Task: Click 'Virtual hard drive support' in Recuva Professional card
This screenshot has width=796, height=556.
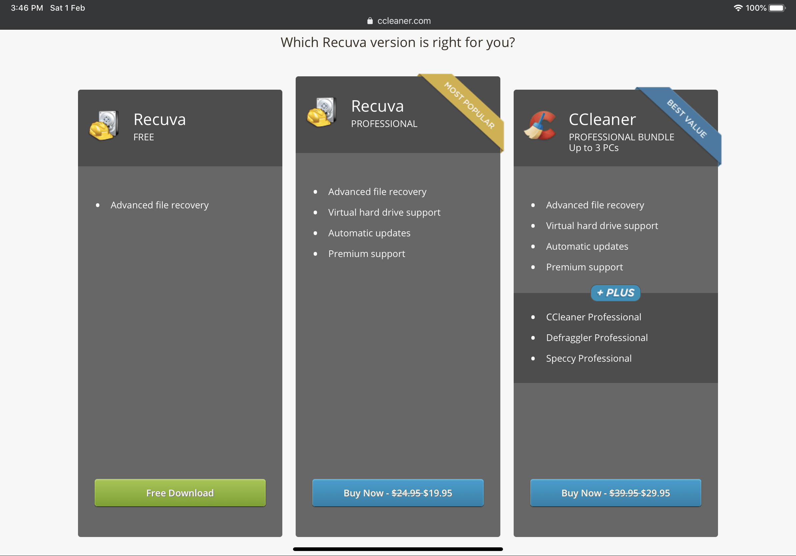Action: click(x=384, y=212)
